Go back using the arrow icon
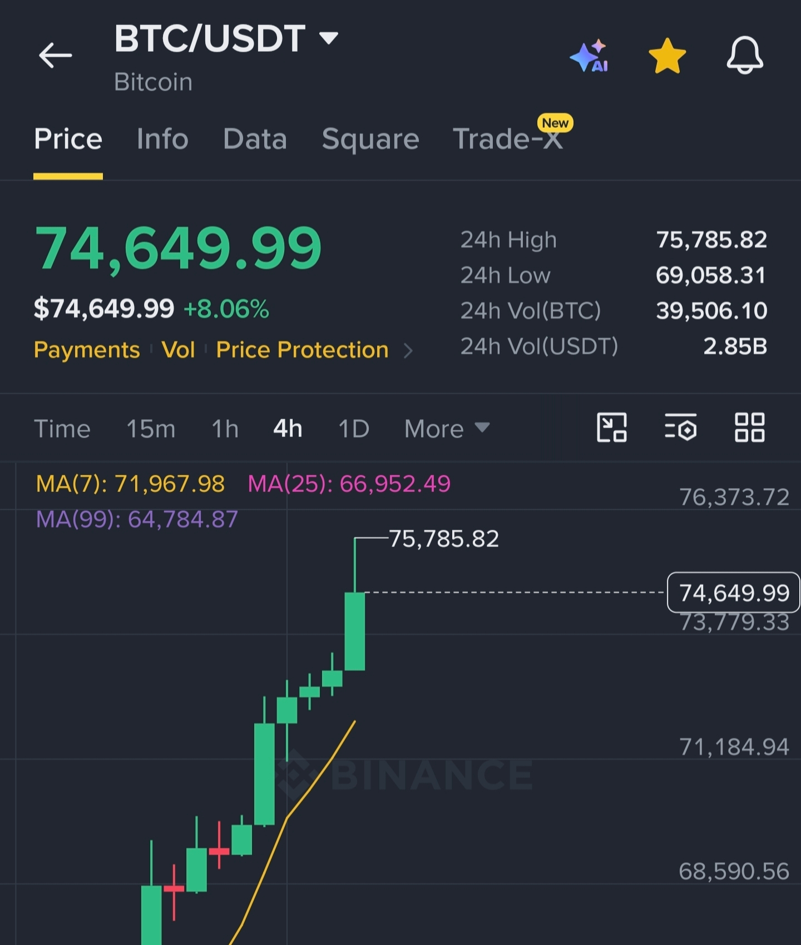The width and height of the screenshot is (801, 945). click(x=56, y=55)
